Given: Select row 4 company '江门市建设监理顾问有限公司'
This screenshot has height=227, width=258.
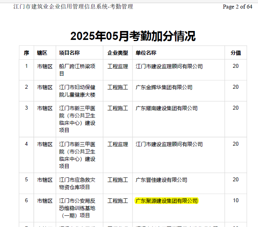Looking at the screenshot, I should 169,144.
